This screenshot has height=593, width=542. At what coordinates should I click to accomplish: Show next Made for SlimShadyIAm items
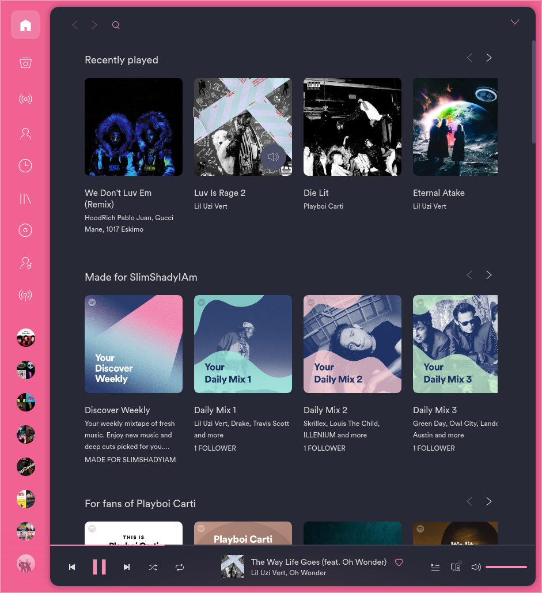tap(488, 275)
